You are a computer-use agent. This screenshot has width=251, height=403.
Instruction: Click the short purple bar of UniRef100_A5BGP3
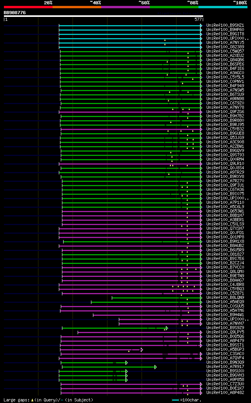pyautogui.click(x=101, y=350)
